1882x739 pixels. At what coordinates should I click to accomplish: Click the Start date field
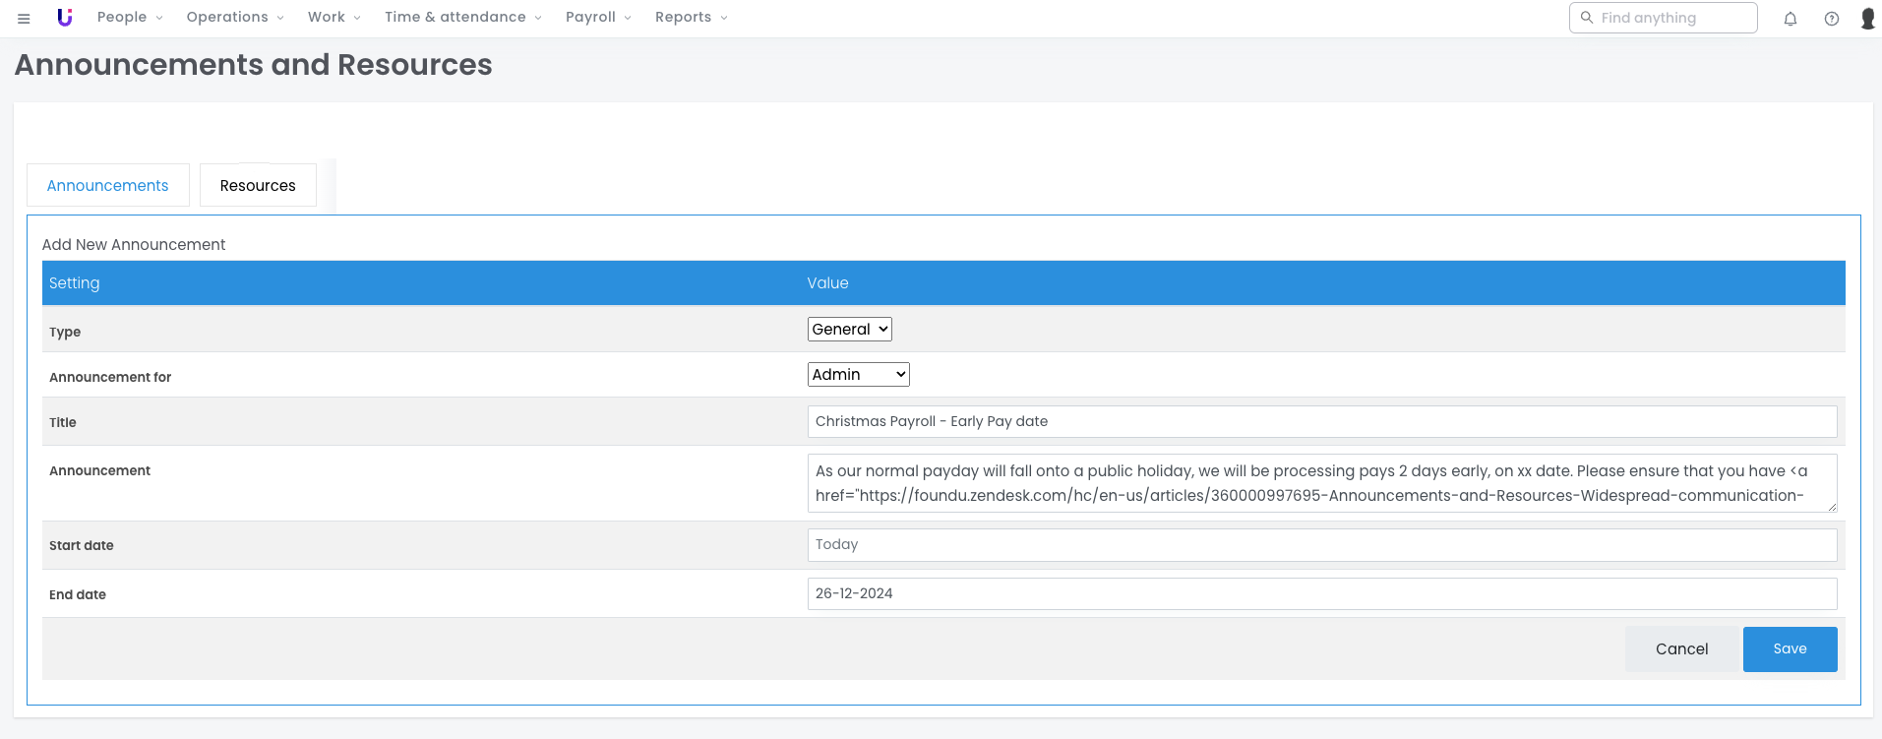pyautogui.click(x=1321, y=545)
